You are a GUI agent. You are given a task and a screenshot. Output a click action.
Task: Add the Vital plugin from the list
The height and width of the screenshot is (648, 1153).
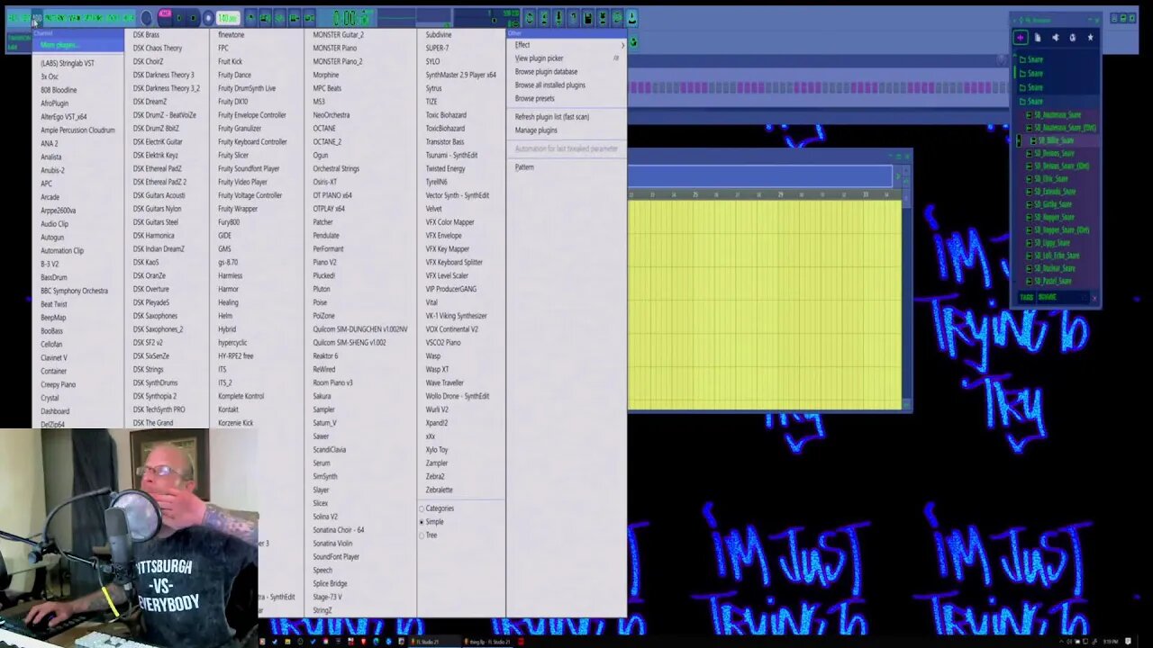[x=431, y=302]
